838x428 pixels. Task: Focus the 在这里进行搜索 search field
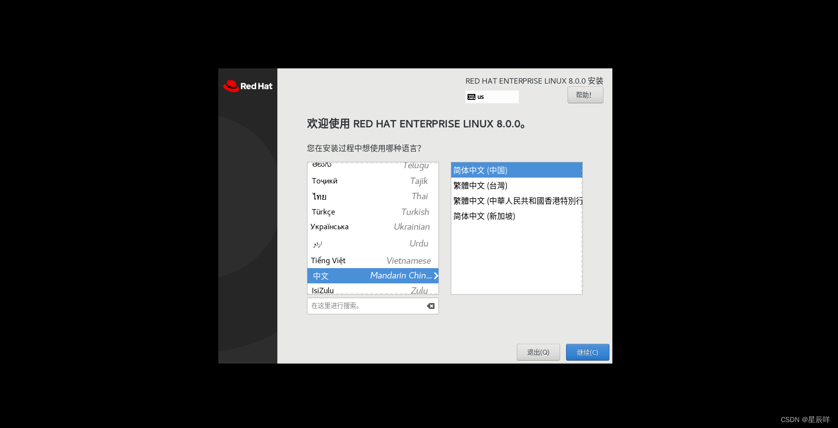click(373, 306)
